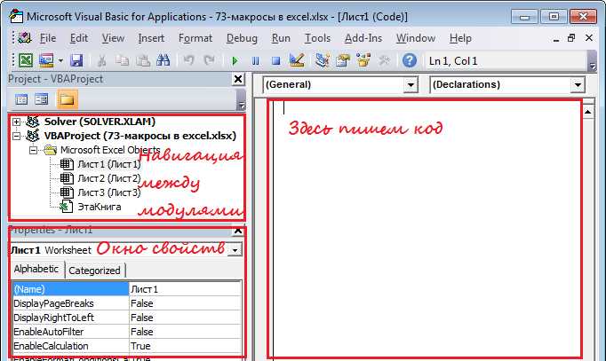Close the Properties pane
Viewport: 606px width, 361px height.
point(238,231)
